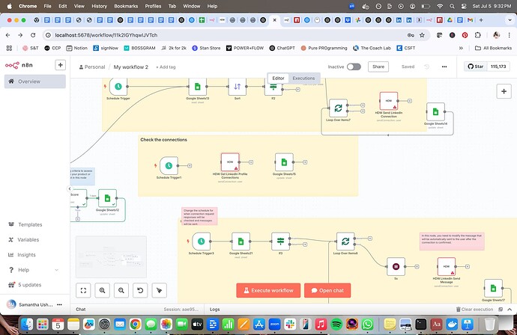Open workflow history icon next to Saved

click(426, 67)
